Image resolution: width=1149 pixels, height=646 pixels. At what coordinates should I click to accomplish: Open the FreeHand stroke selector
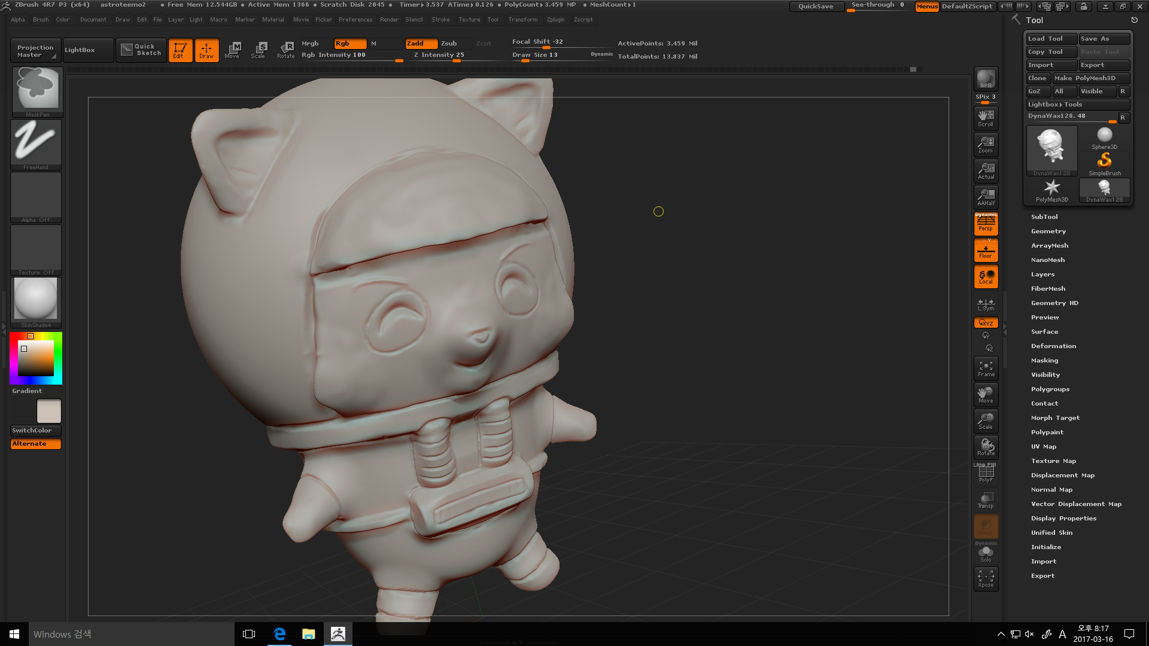pyautogui.click(x=36, y=144)
